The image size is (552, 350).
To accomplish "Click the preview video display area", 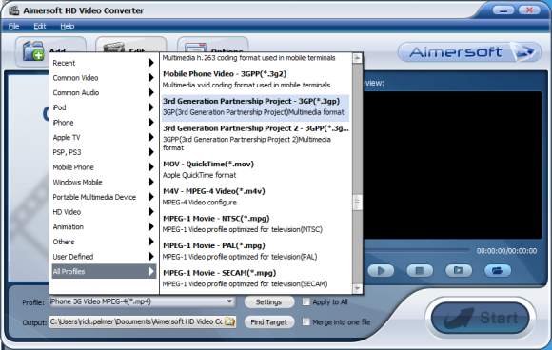I will pyautogui.click(x=452, y=165).
